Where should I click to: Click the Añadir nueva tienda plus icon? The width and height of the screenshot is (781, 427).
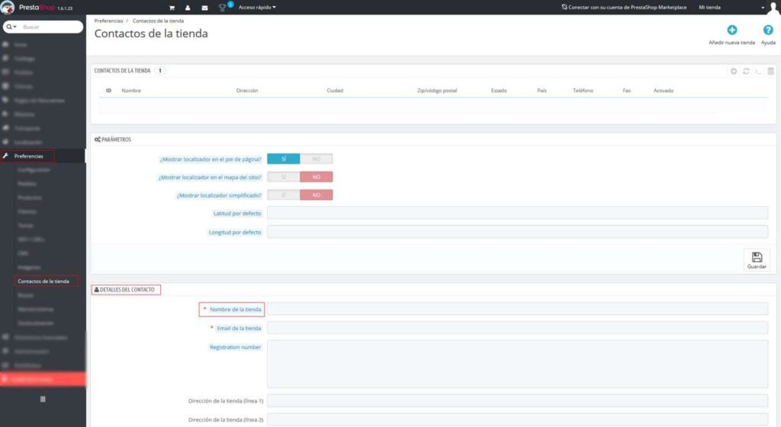[731, 30]
